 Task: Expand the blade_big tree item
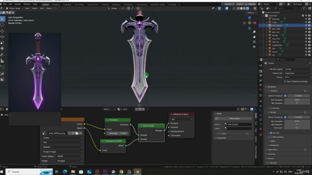pos(267,19)
